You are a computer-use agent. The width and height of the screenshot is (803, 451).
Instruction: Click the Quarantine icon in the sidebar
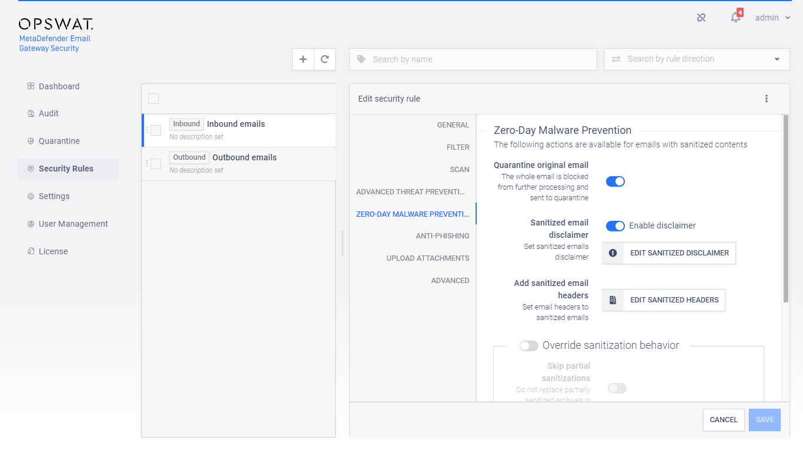click(x=31, y=141)
